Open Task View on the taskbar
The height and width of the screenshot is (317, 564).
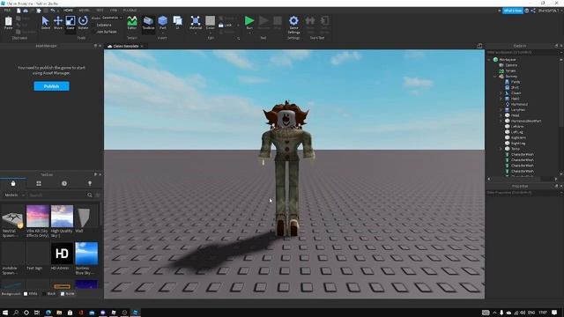coord(37,313)
